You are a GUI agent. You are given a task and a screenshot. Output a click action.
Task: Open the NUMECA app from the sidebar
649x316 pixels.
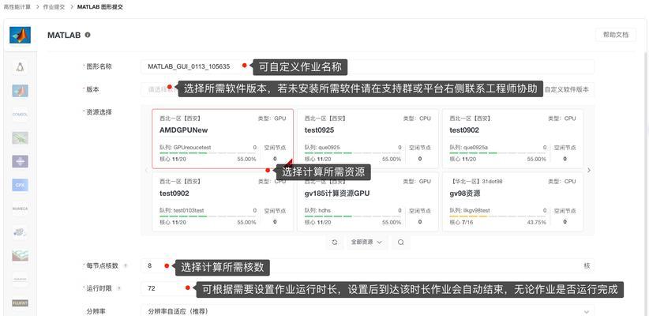[x=20, y=209]
